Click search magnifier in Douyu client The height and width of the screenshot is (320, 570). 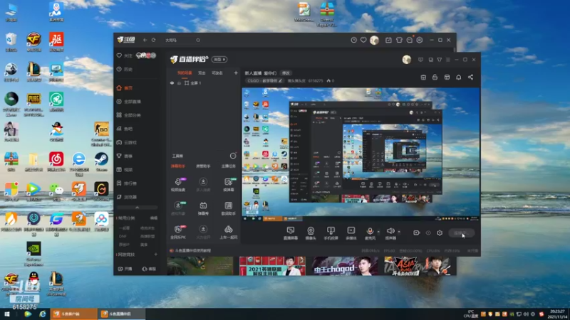click(x=198, y=41)
